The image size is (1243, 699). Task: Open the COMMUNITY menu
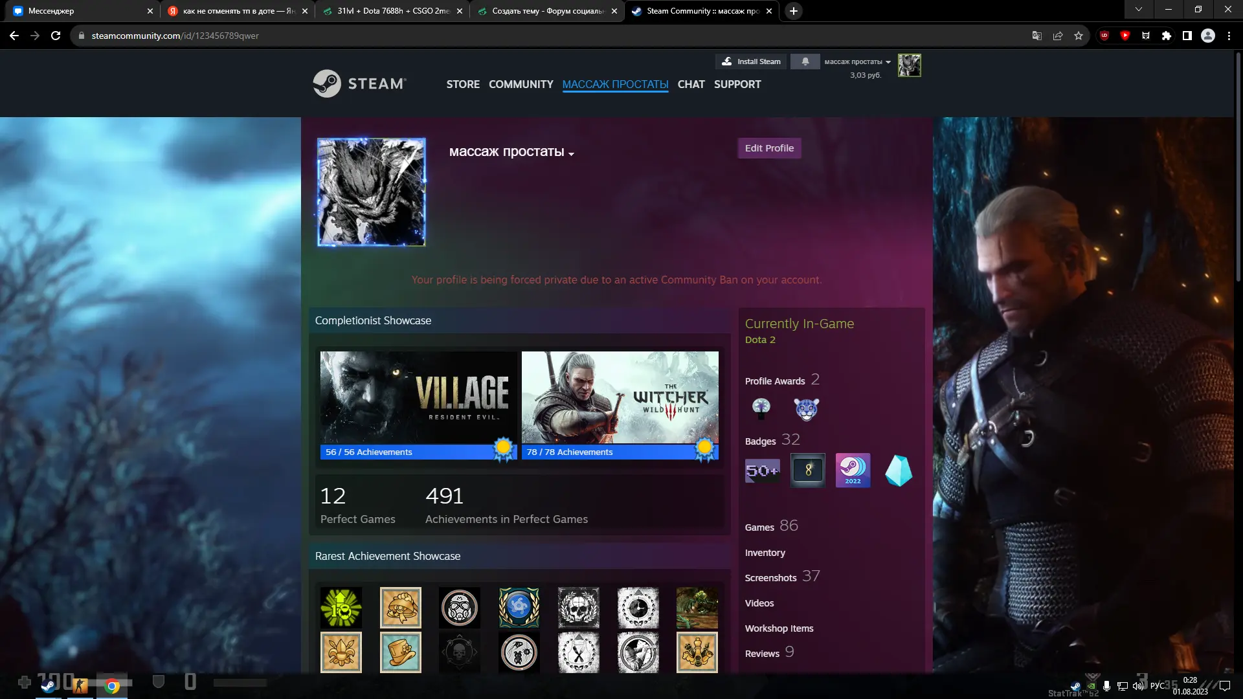point(521,84)
